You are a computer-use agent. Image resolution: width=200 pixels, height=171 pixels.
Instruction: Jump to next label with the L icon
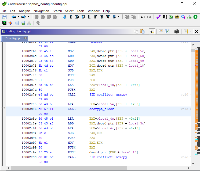pyautogui.click(x=89, y=17)
